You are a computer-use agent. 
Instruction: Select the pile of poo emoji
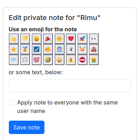(94, 49)
